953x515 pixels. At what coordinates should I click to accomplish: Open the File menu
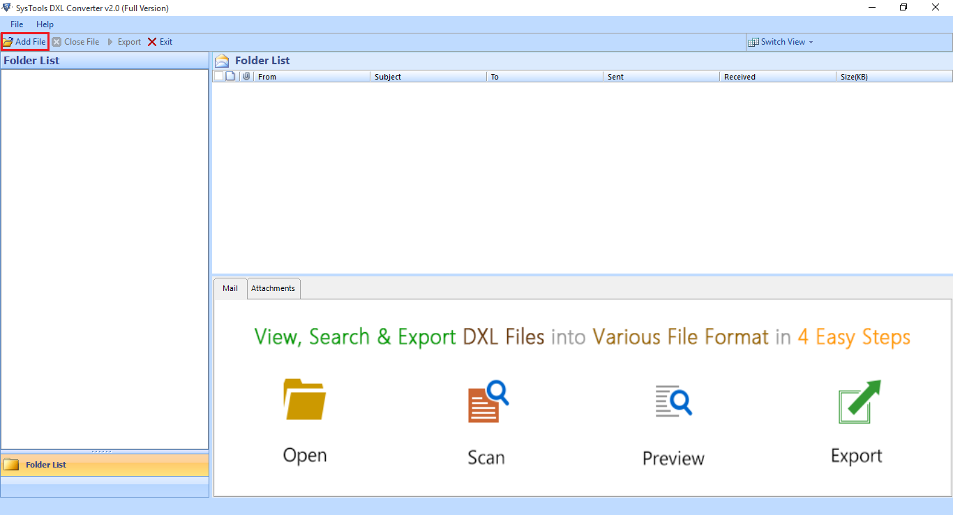[17, 24]
